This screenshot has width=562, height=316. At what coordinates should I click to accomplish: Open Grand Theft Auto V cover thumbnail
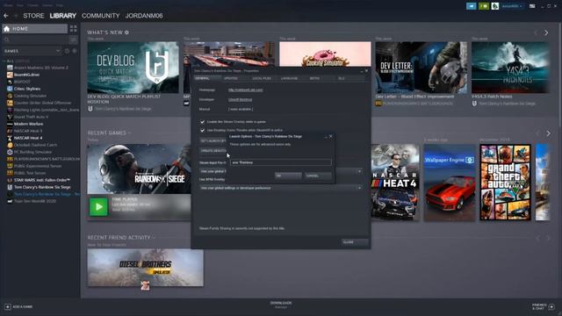506,182
